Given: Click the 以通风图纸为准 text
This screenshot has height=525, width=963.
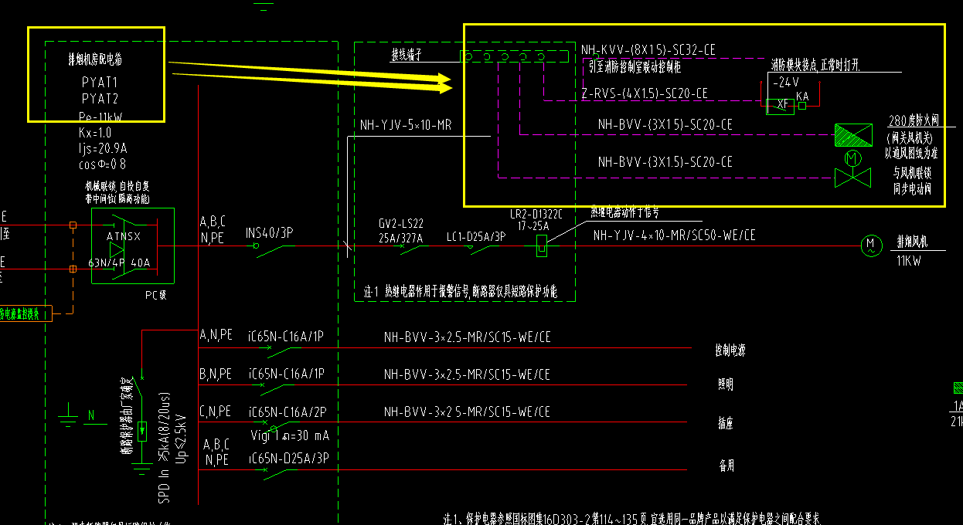Looking at the screenshot, I should click(x=911, y=153).
